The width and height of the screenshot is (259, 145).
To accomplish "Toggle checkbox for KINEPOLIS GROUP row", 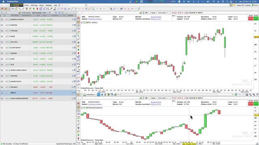I will tap(9, 19).
